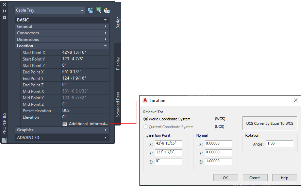
Task: Close the Location dialog
Action: pyautogui.click(x=296, y=100)
